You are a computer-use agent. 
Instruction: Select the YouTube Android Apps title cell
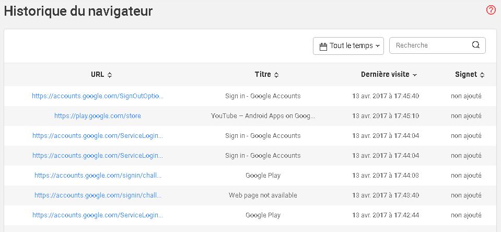(263, 115)
